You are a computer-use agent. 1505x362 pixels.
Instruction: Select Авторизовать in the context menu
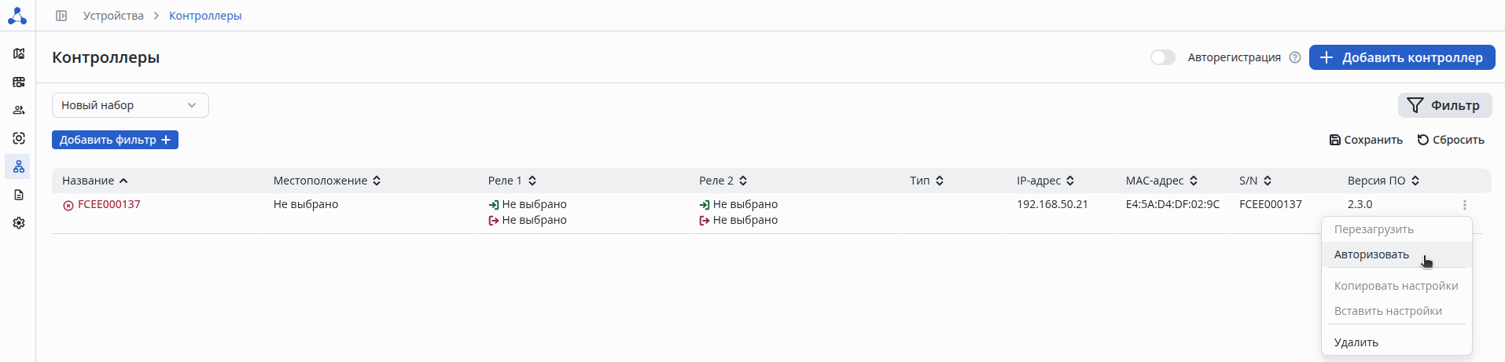coord(1371,254)
